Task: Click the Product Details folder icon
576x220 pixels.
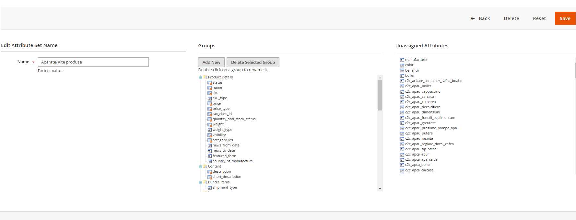Action: 205,77
